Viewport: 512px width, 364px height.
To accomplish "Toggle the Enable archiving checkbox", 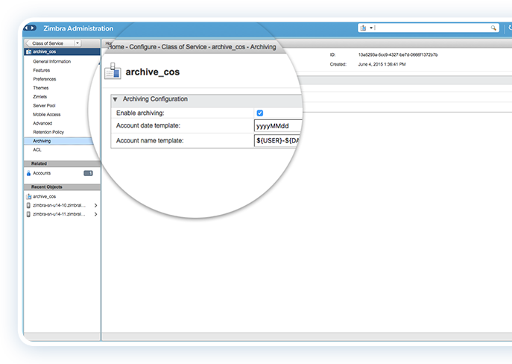I will (x=260, y=113).
